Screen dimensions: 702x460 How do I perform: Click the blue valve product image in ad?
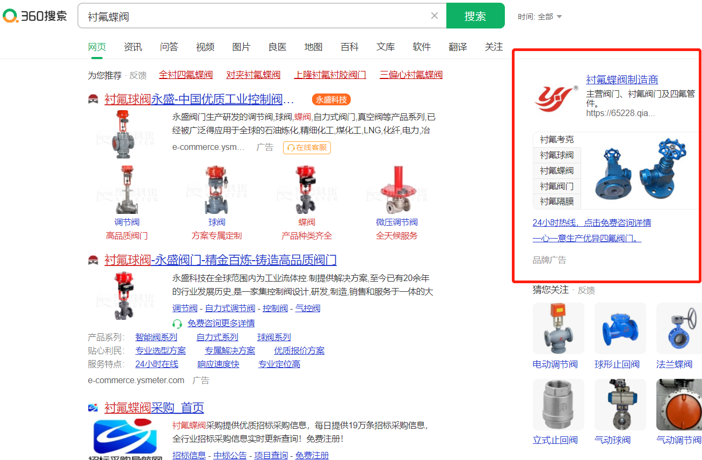click(641, 170)
